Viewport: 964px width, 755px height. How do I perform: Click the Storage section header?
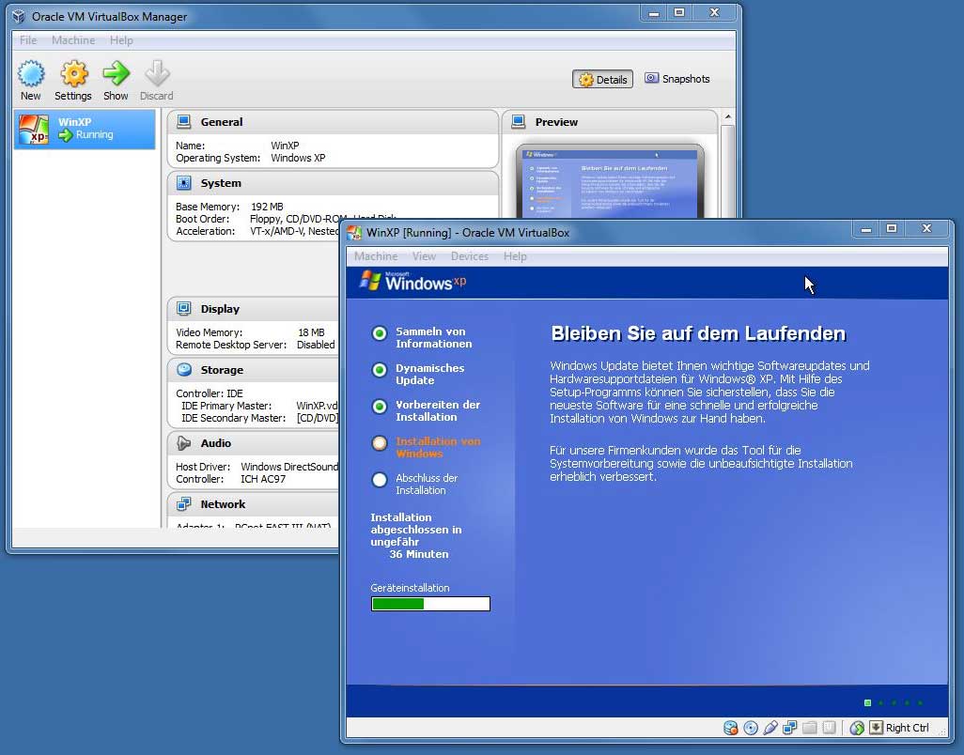[x=254, y=370]
